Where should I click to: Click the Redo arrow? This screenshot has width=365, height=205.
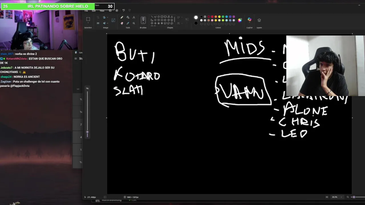pos(130,11)
